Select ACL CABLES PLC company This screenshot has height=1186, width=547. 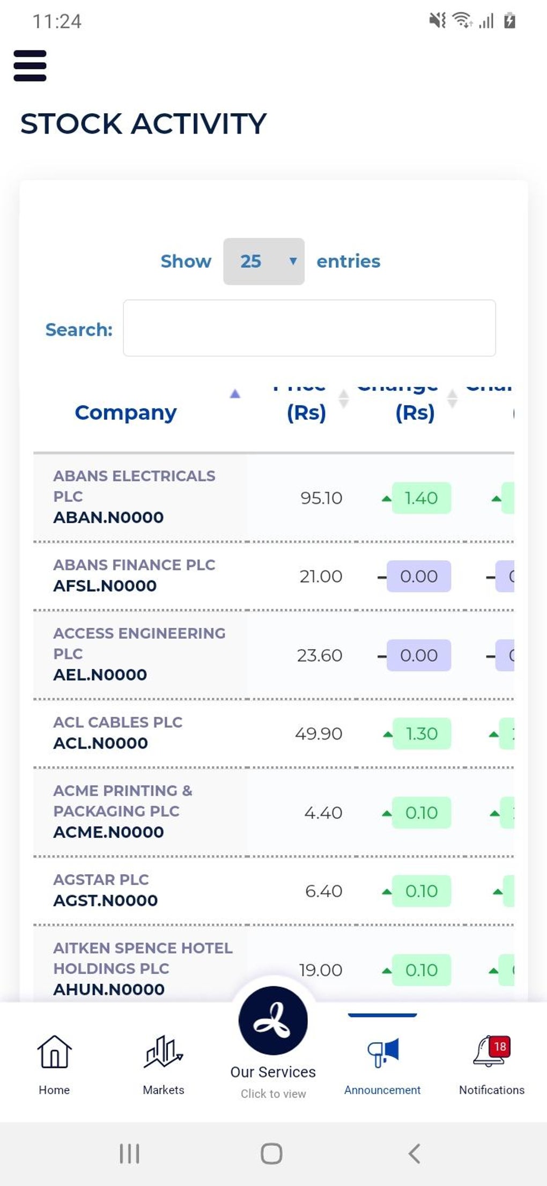(x=118, y=722)
